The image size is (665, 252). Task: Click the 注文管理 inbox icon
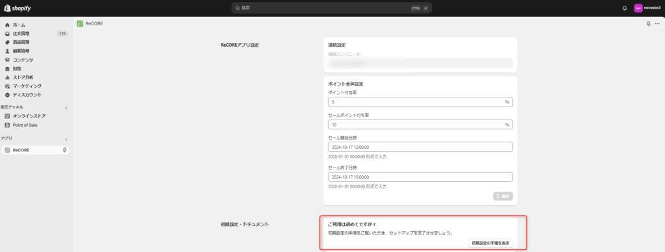(7, 34)
